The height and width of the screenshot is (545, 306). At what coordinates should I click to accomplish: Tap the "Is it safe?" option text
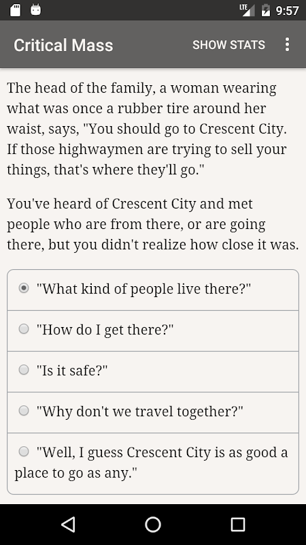72,370
